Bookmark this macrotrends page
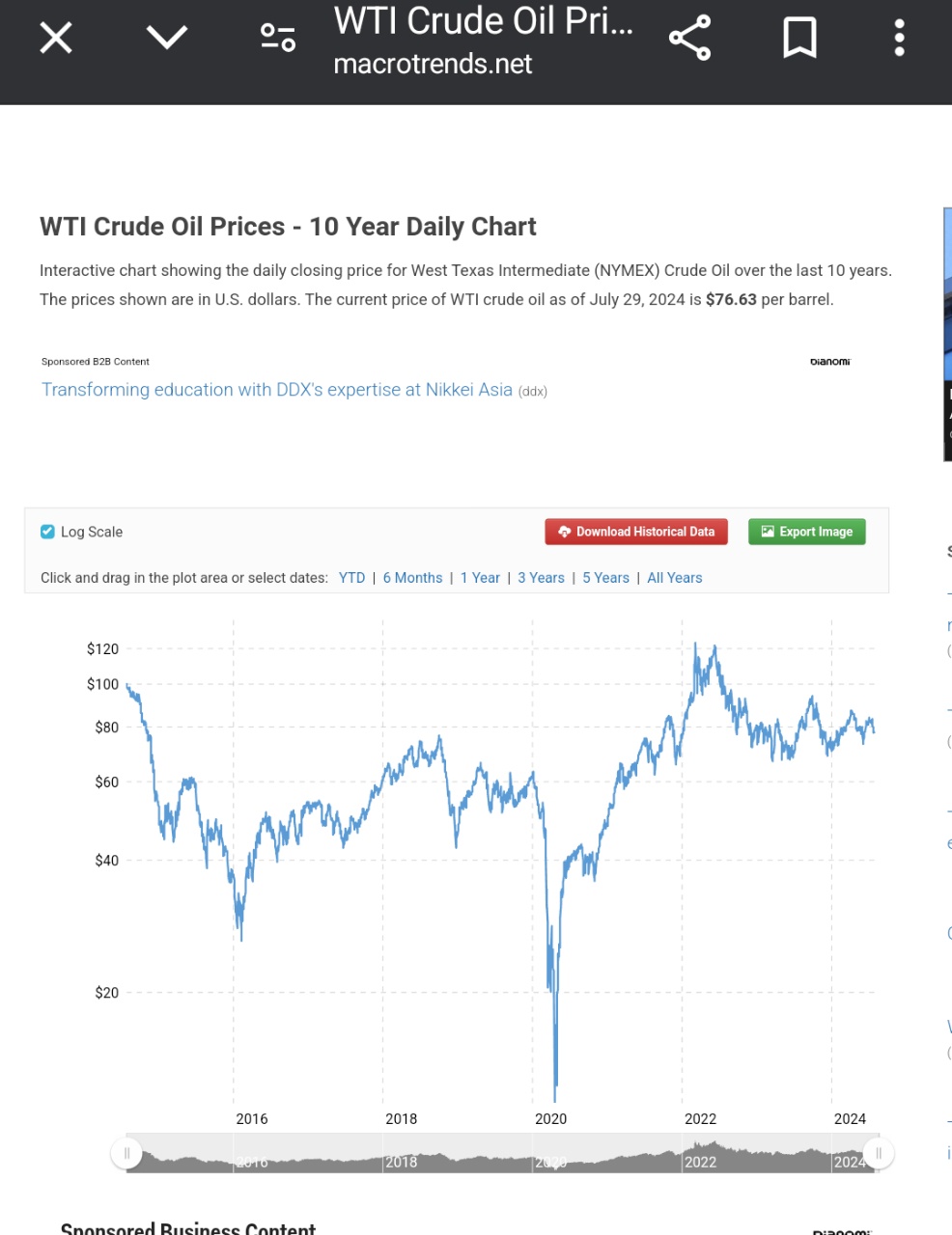 point(799,39)
